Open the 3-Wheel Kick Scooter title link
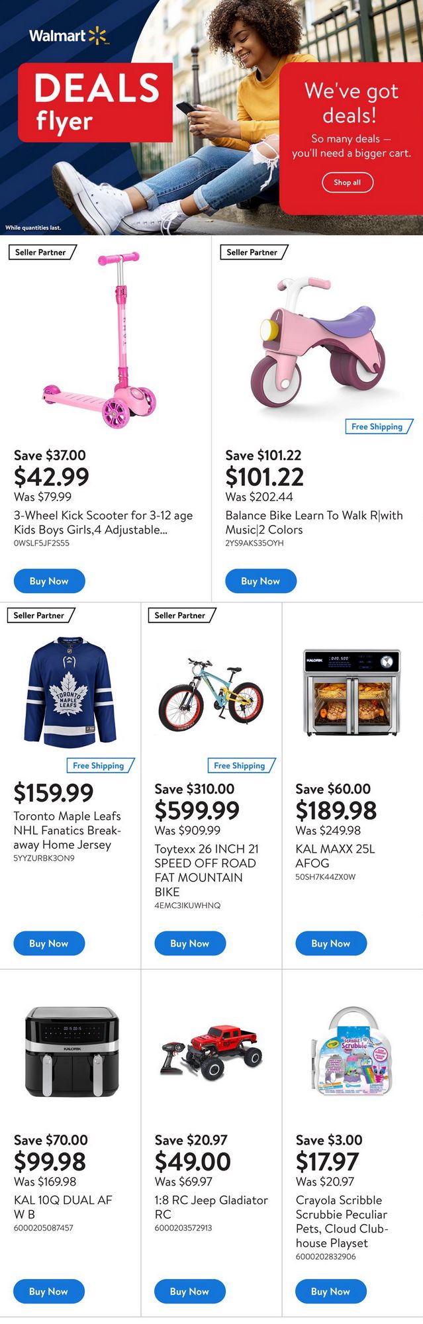Viewport: 423px width, 1324px height. 103,522
